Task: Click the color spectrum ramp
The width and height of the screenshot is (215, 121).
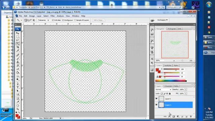Action: (x=171, y=81)
